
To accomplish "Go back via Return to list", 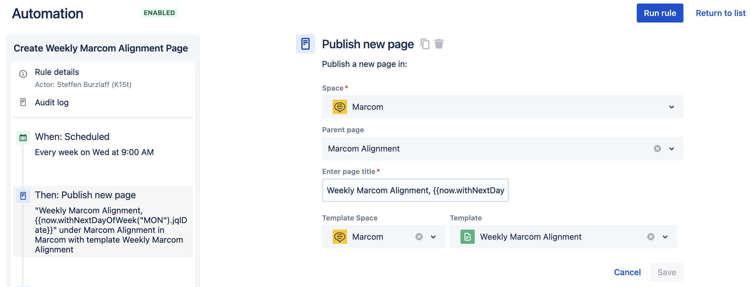I will pos(720,13).
